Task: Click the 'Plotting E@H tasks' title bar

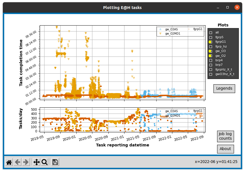Action: [x=122, y=8]
